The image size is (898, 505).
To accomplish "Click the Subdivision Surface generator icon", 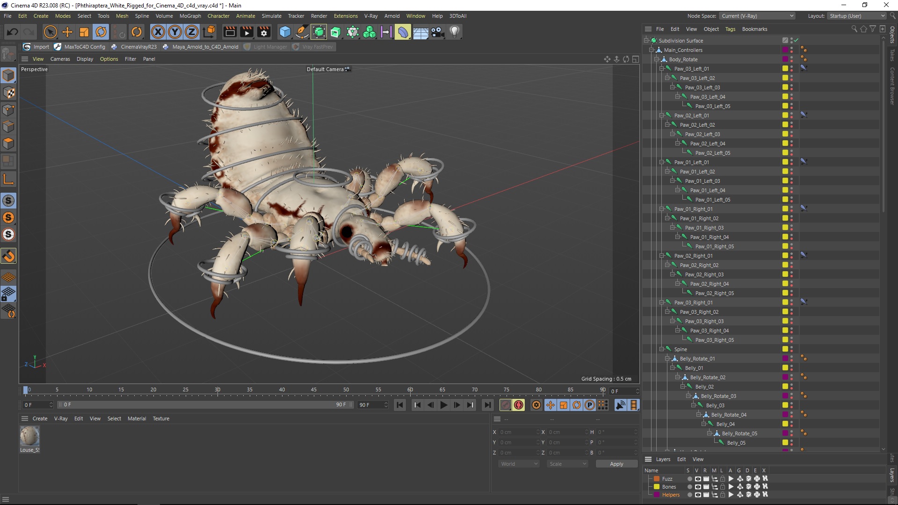I will click(319, 32).
